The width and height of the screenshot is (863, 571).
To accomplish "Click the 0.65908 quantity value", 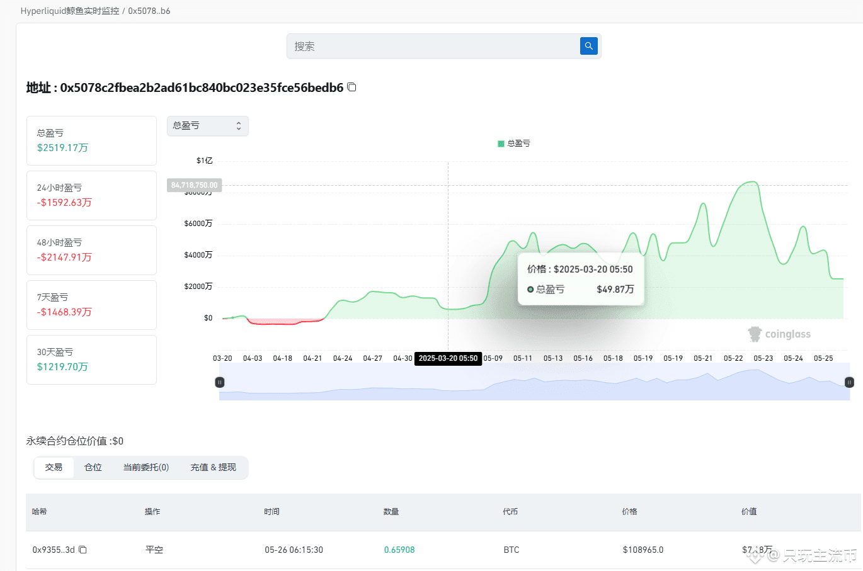I will pyautogui.click(x=399, y=550).
